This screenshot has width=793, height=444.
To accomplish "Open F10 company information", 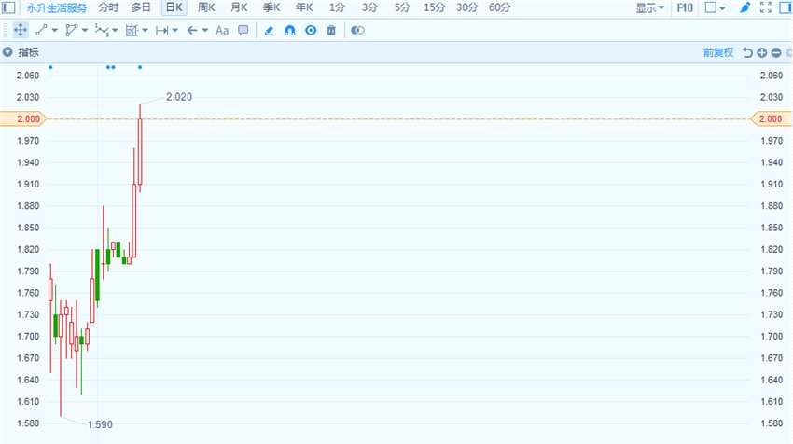I will (685, 7).
